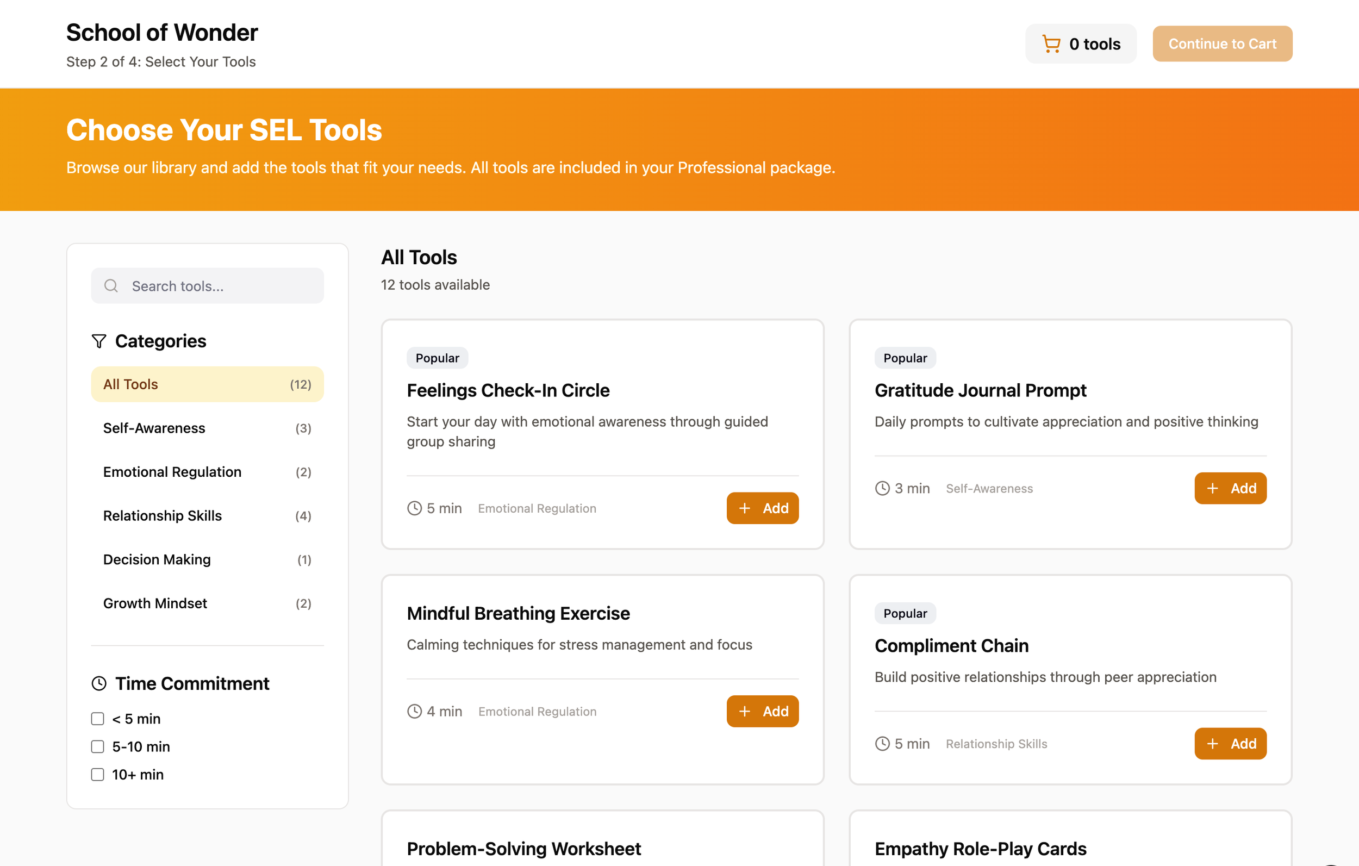
Task: Click the clock icon on the Compliment Chain card
Action: (x=882, y=744)
